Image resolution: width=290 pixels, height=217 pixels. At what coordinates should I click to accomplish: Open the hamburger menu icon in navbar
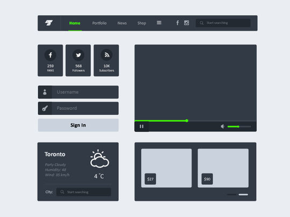click(159, 23)
